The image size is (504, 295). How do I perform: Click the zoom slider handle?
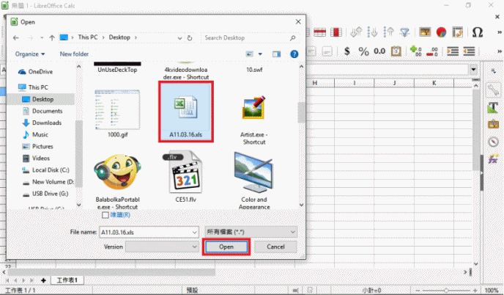(x=446, y=291)
